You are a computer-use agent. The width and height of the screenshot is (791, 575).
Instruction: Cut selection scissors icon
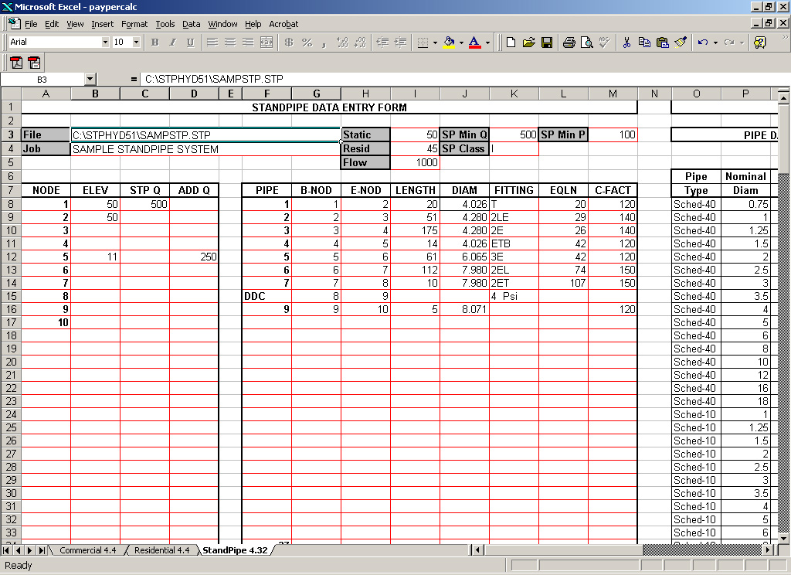(x=626, y=43)
